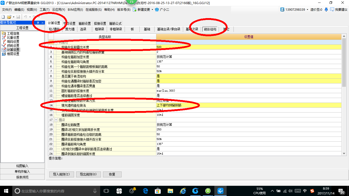The height and width of the screenshot is (196, 349).
Task: Open Microsoft Edge from taskbar
Action: [x=145, y=191]
